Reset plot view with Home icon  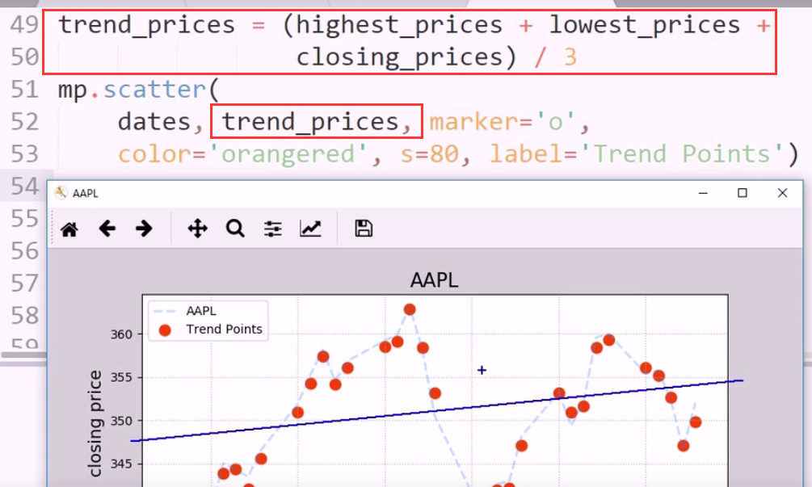[69, 229]
